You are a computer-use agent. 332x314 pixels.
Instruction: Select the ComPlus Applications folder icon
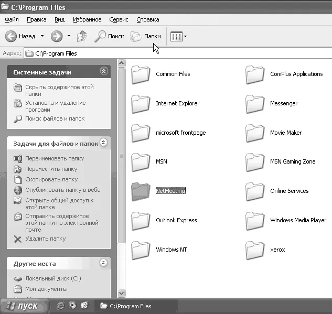click(x=255, y=74)
